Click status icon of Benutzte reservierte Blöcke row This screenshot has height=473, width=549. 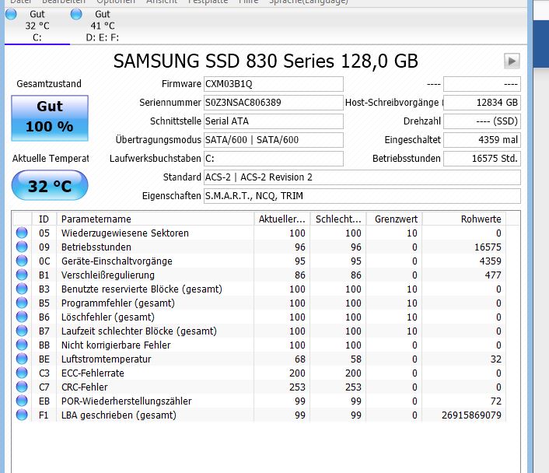[22, 289]
